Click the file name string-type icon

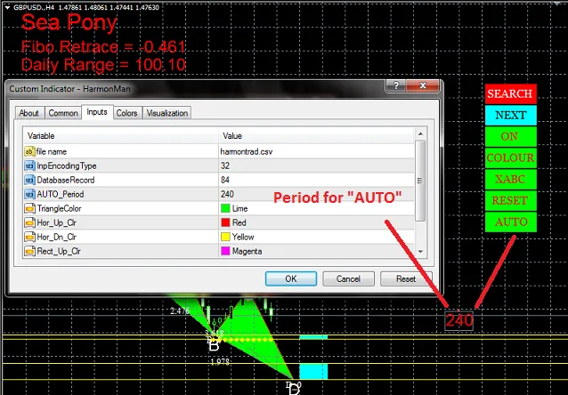tap(29, 151)
